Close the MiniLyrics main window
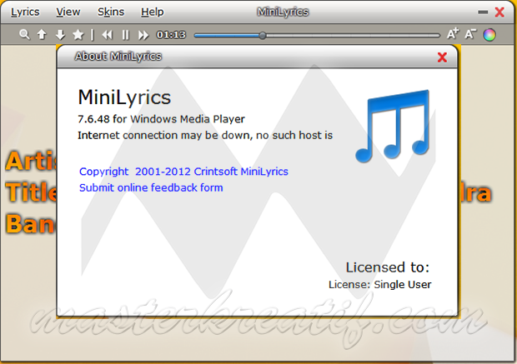Screen dimensions: 517x364 pos(499,12)
